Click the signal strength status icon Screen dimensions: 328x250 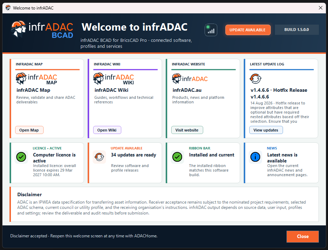211,30
